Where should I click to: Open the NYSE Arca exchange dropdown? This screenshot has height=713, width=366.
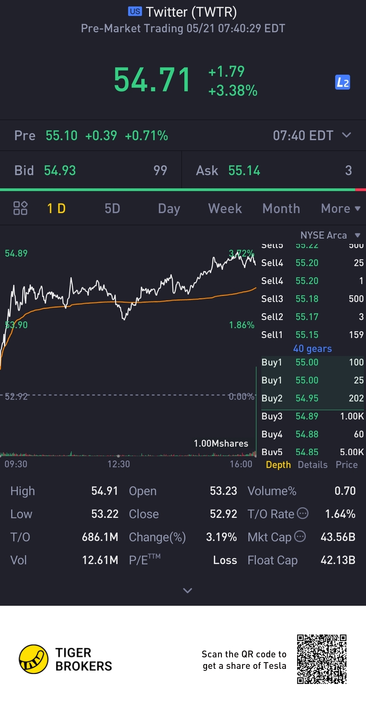pos(330,235)
